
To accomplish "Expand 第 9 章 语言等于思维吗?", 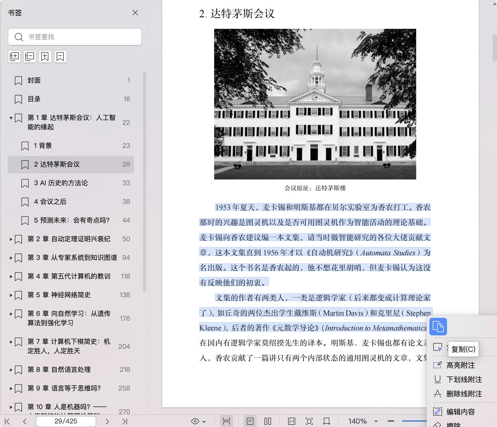I will 11,388.
